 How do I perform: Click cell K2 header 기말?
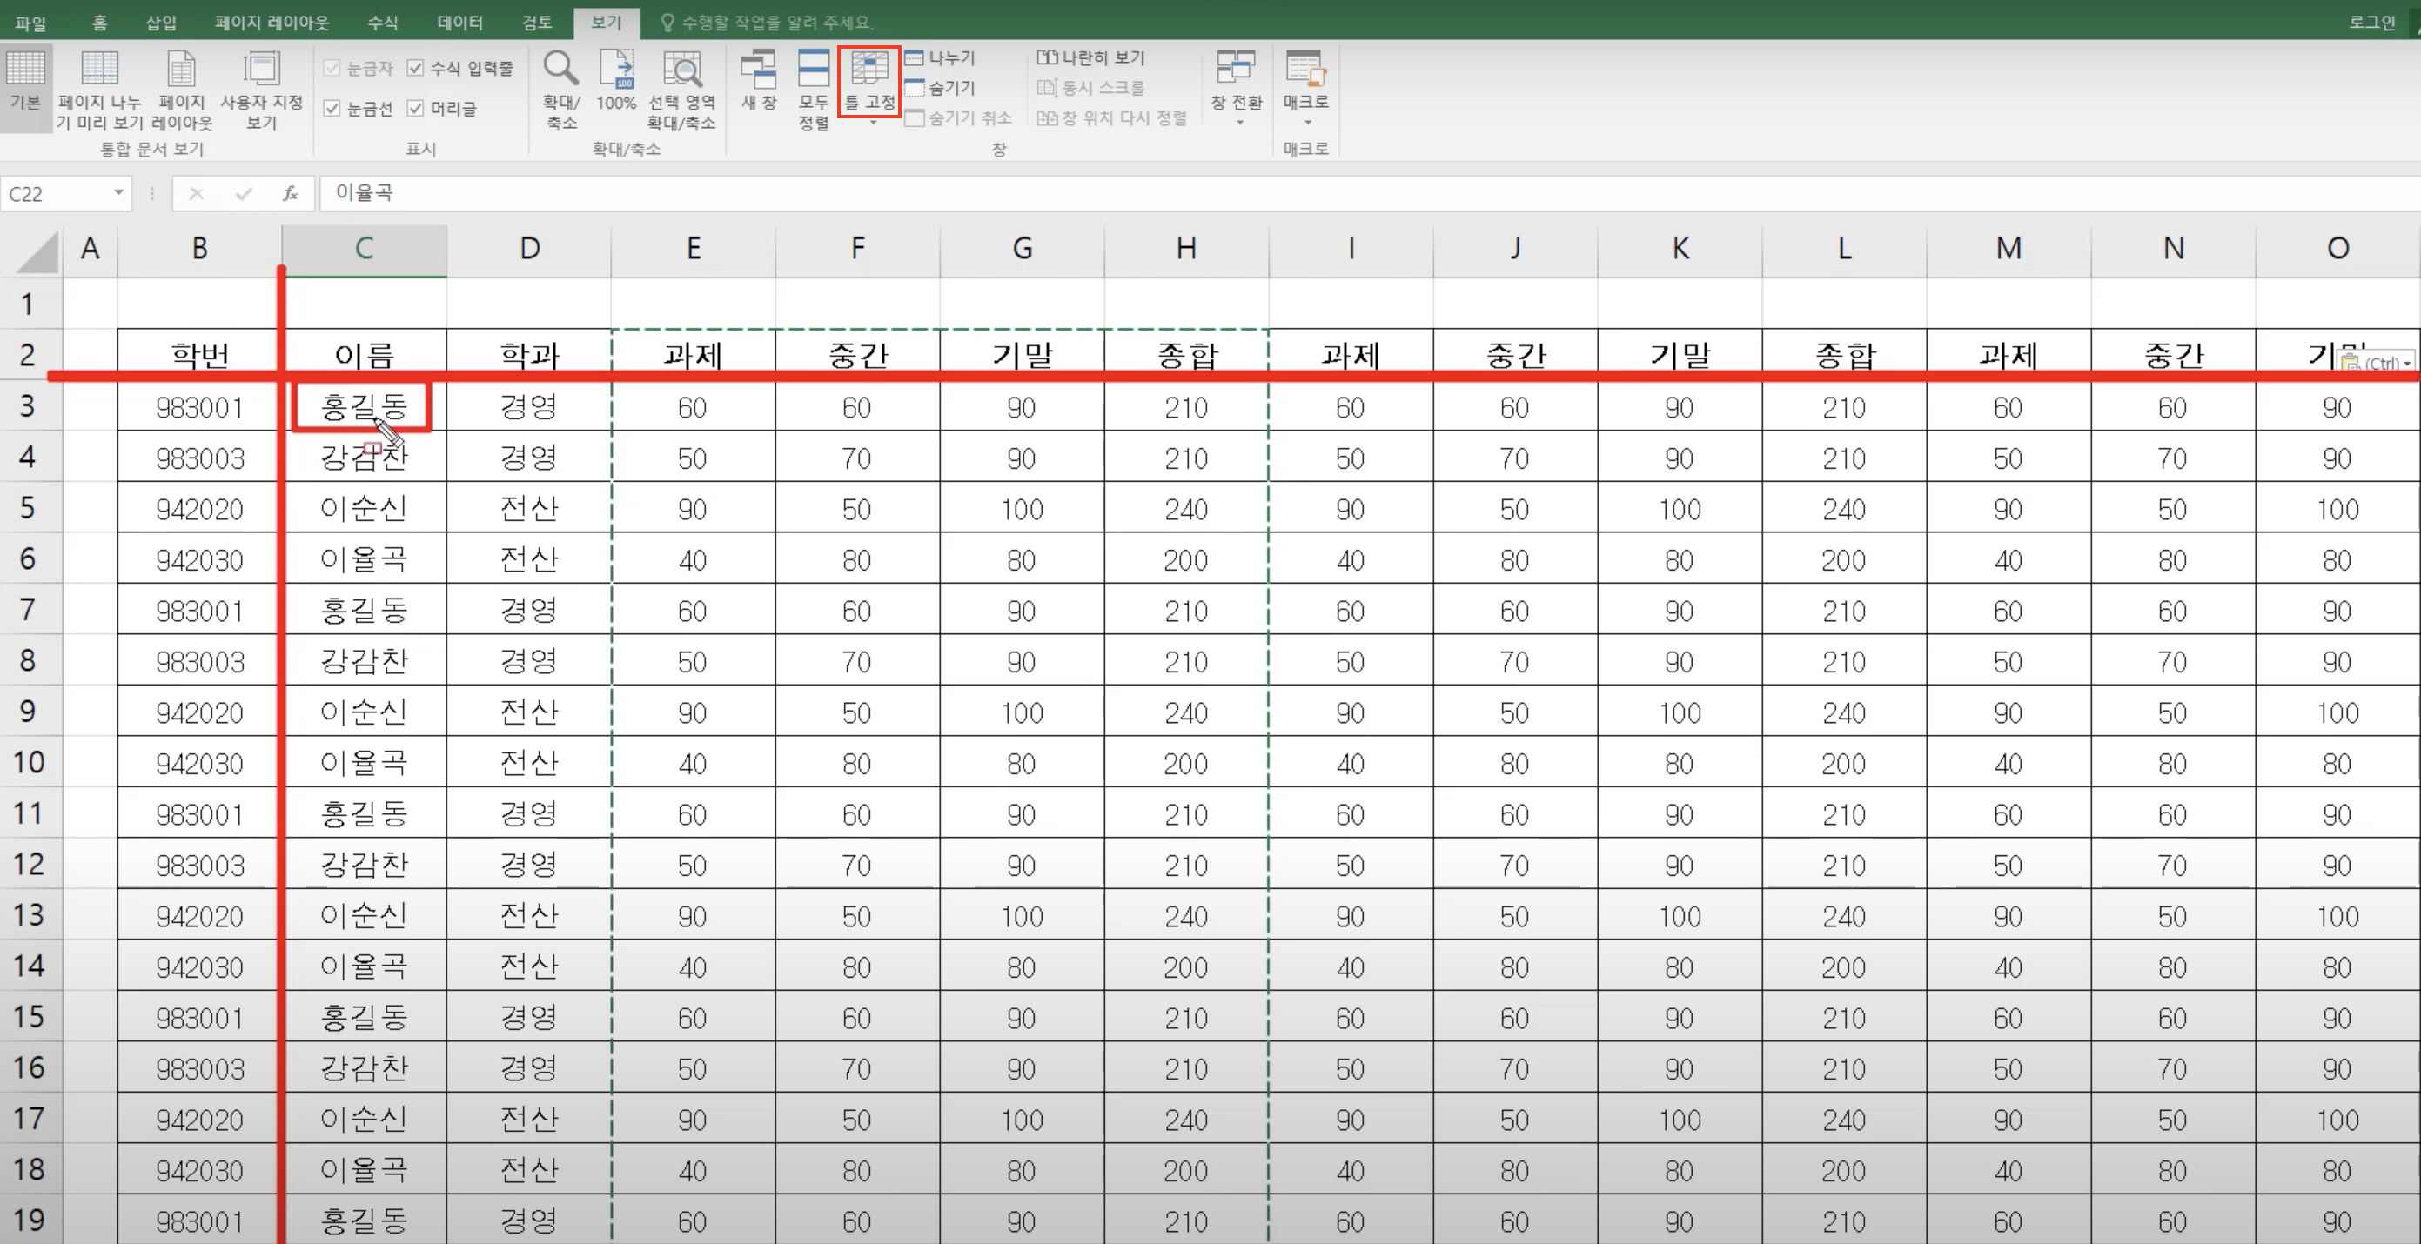[x=1680, y=354]
